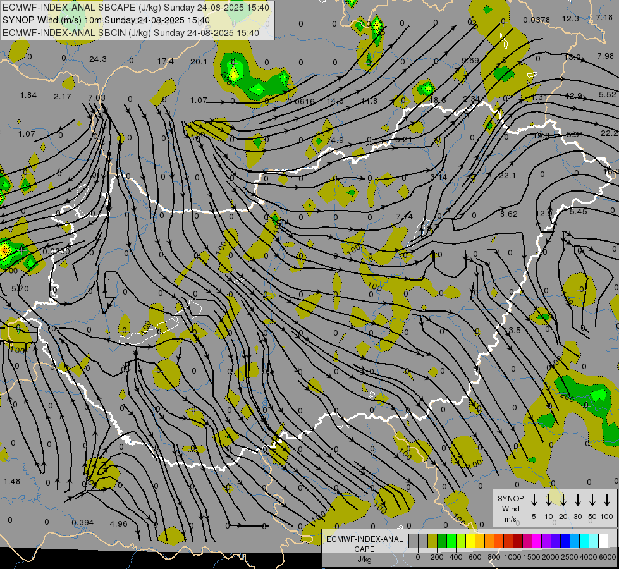Click the map value 5.21
Viewport: 619px width, 569px height.
point(403,139)
